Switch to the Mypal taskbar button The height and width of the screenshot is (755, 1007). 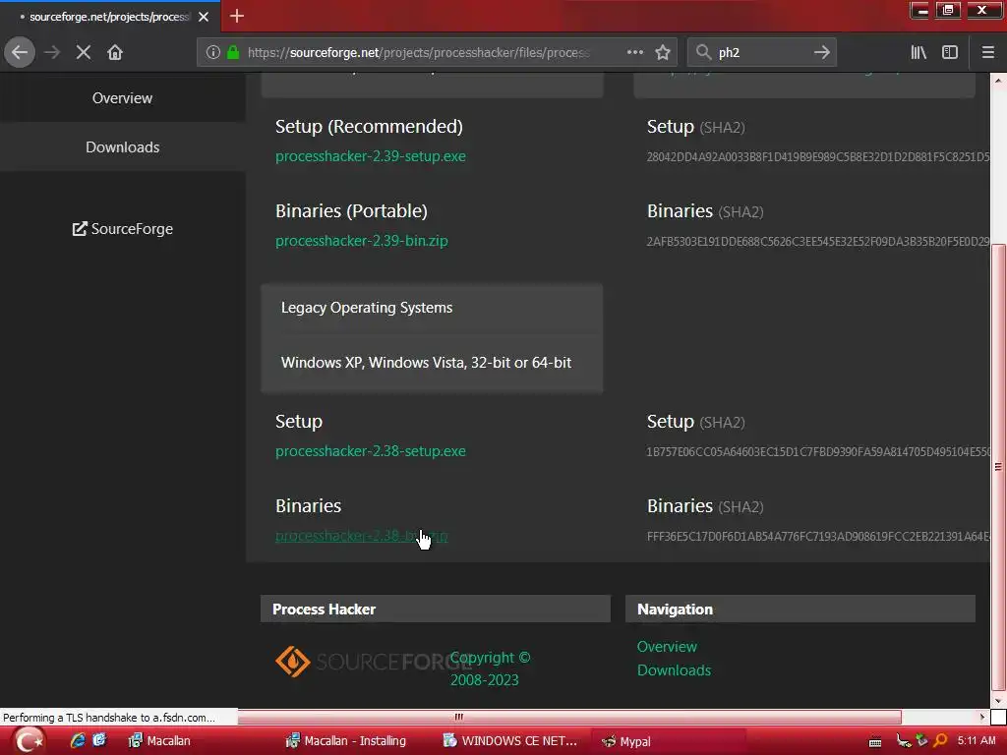[668, 741]
